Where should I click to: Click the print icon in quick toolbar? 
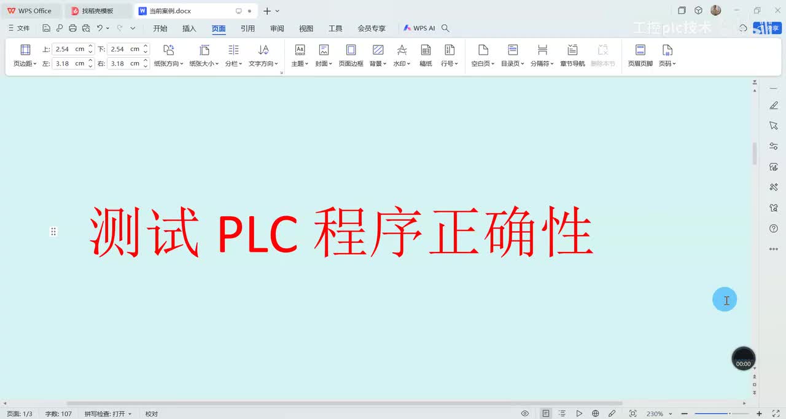tap(73, 28)
